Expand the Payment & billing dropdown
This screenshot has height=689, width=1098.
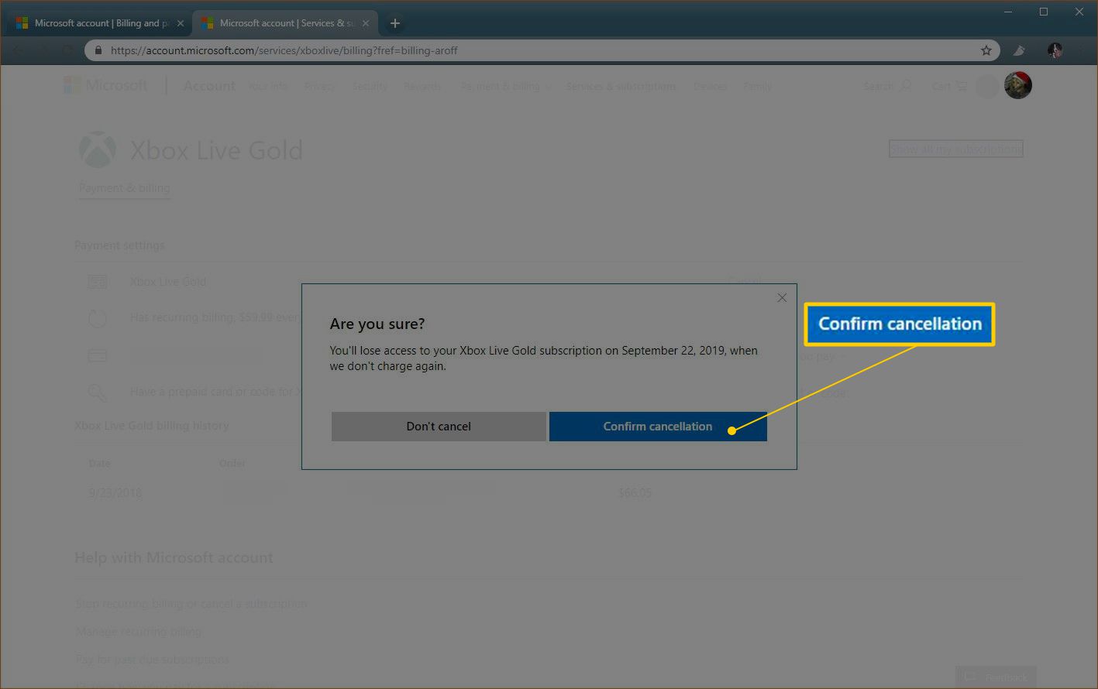506,86
